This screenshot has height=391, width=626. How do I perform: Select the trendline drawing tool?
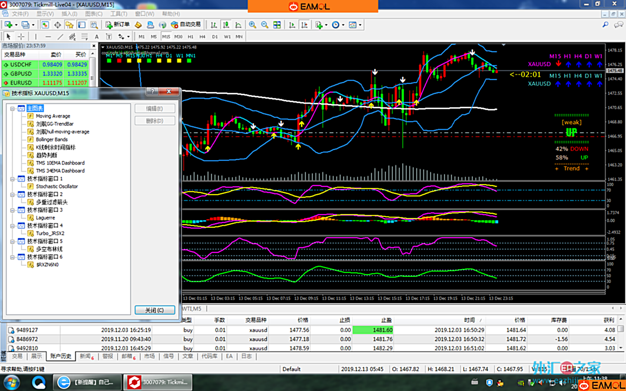[x=60, y=36]
